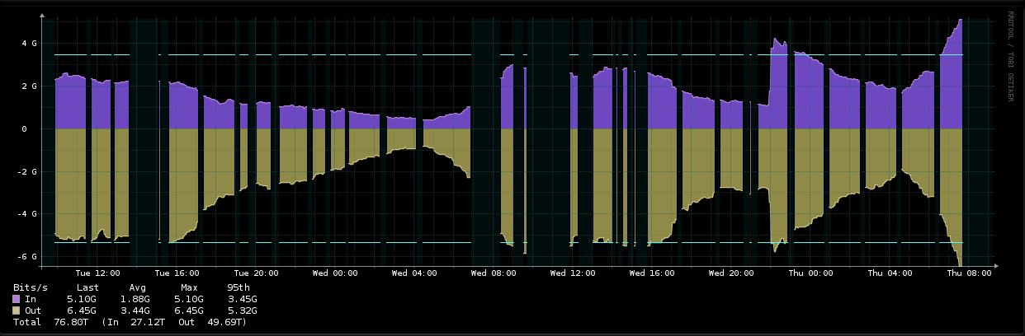The image size is (1025, 336).
Task: Select the 'Wed 00:00' time axis label
Action: click(x=335, y=273)
